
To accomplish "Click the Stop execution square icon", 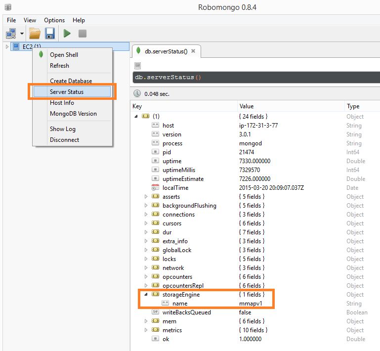I will 83,34.
